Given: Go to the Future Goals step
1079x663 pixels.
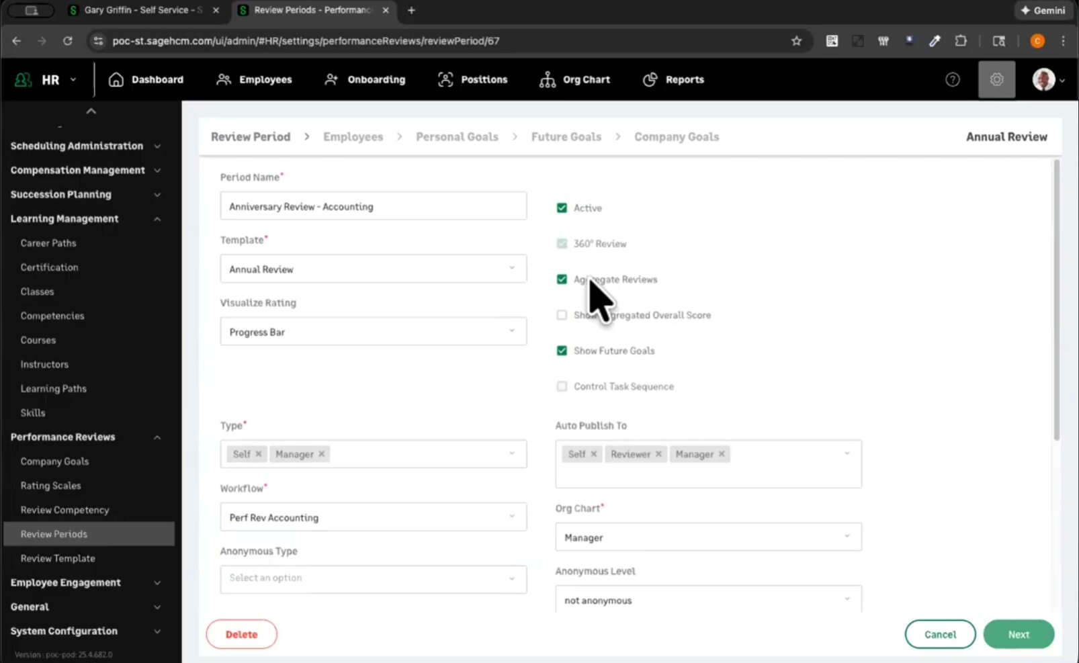Looking at the screenshot, I should [x=566, y=137].
